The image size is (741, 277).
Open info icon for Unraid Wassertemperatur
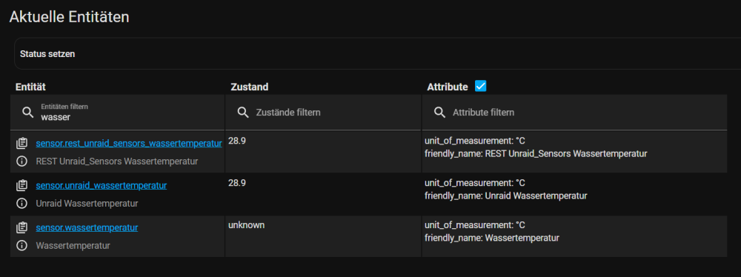tap(21, 203)
